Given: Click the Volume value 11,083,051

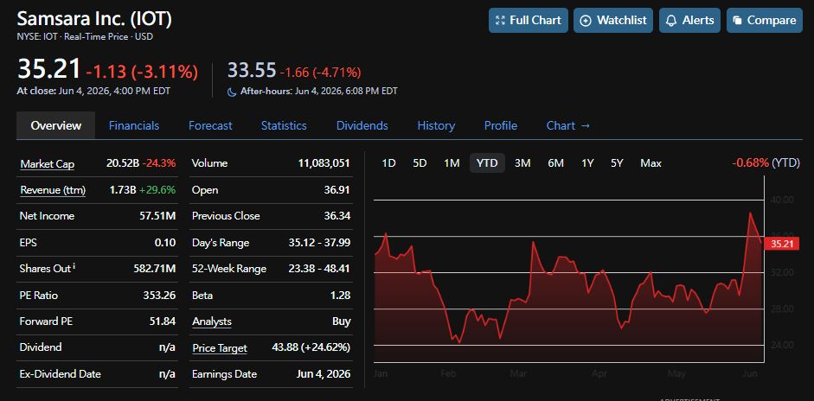Looking at the screenshot, I should pos(324,163).
